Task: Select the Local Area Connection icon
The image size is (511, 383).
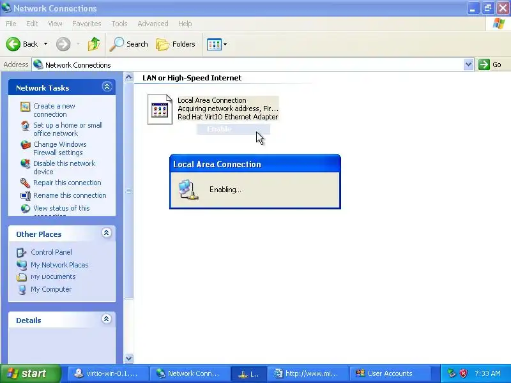Action: tap(160, 109)
